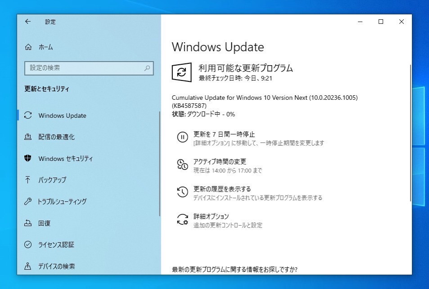Click 追加の更新コントロールと設定 description
The width and height of the screenshot is (429, 289).
pyautogui.click(x=228, y=225)
